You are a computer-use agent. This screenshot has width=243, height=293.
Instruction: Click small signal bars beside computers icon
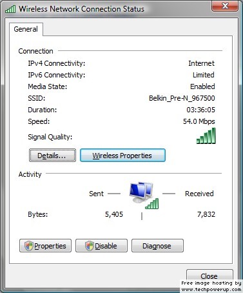152,204
